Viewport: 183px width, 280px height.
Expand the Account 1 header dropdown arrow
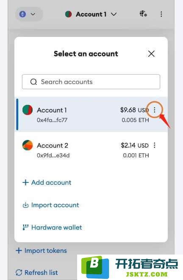114,14
